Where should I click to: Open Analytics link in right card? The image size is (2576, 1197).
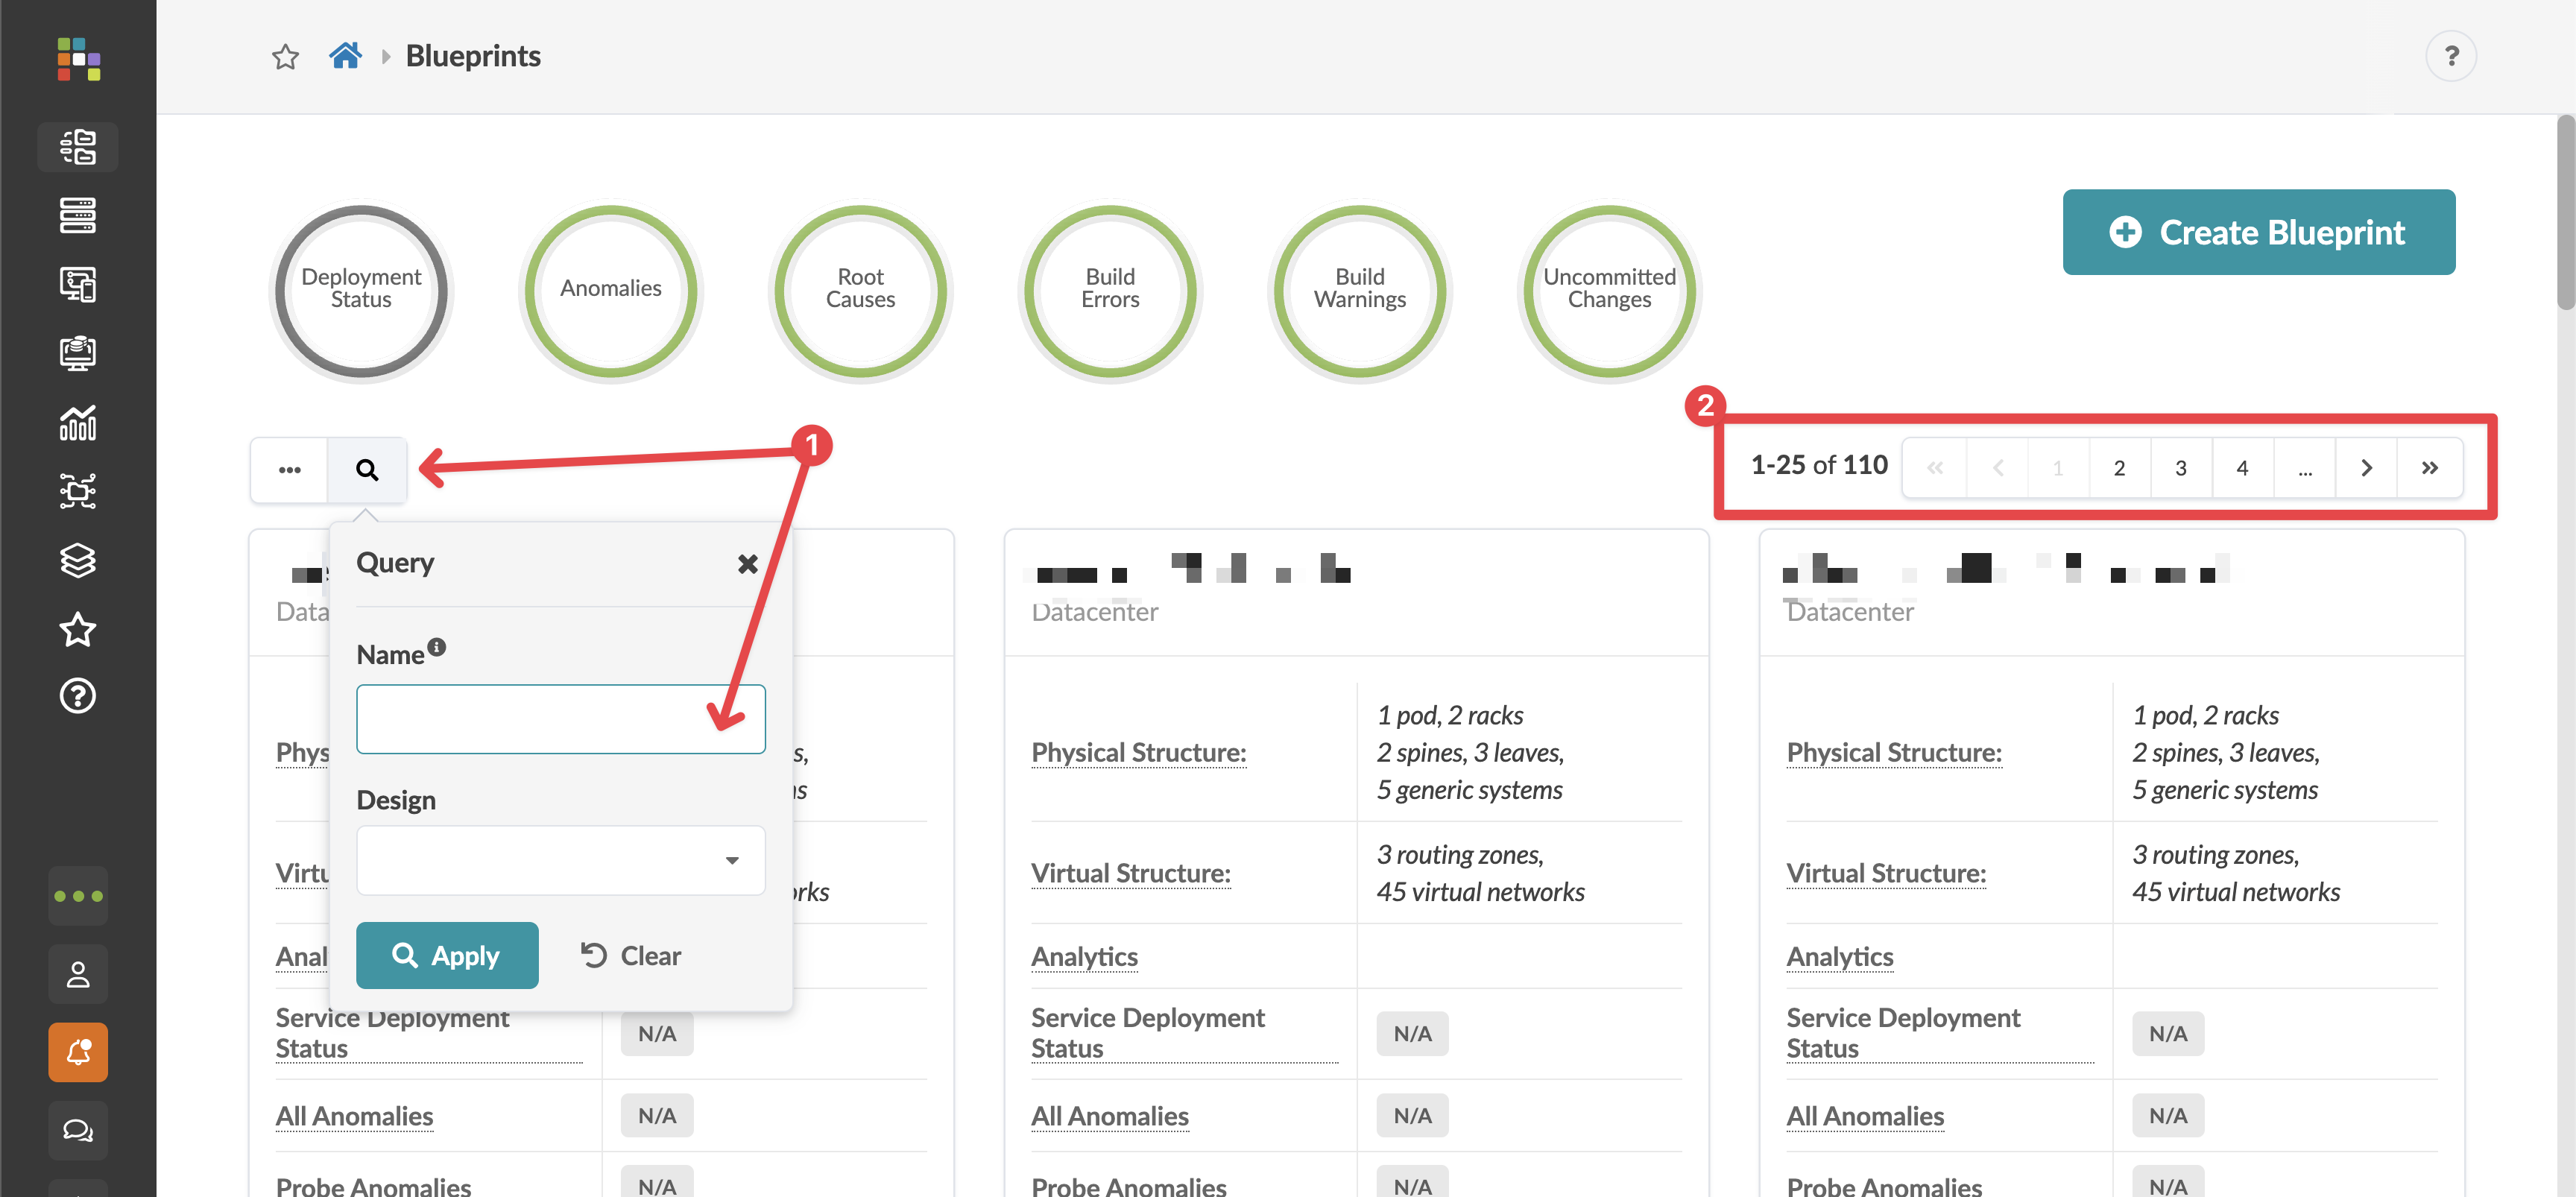(x=1840, y=957)
